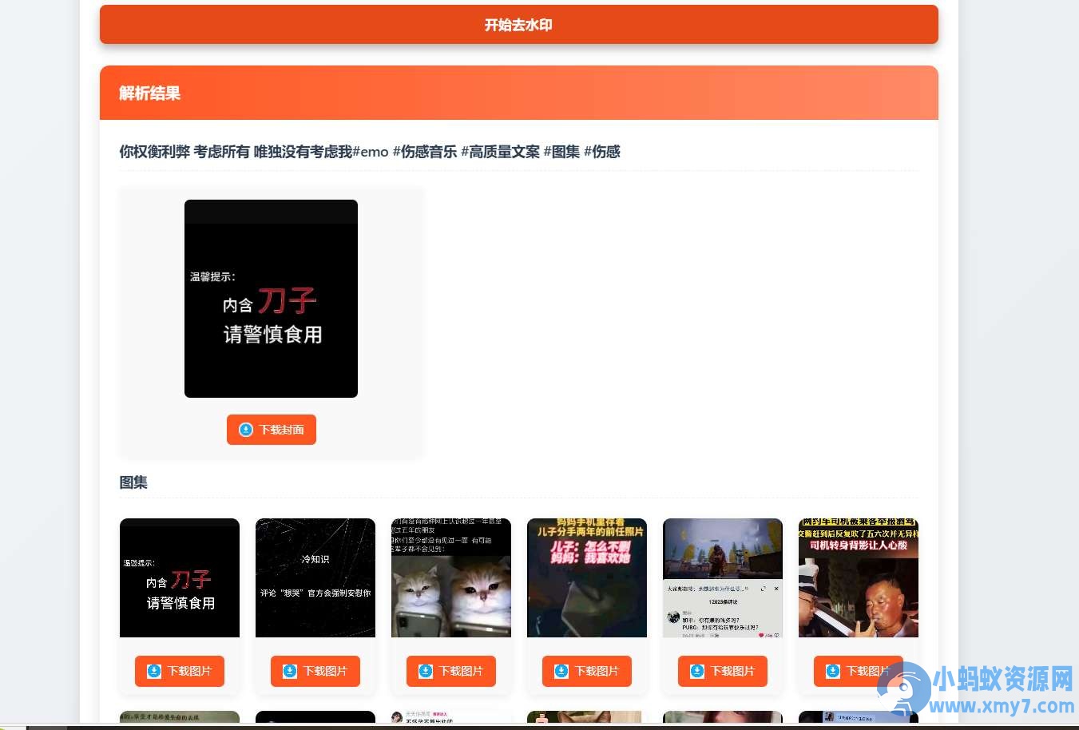Click download icon under the 刀子 gallery thumbnail
Viewport: 1079px width, 730px height.
(154, 671)
